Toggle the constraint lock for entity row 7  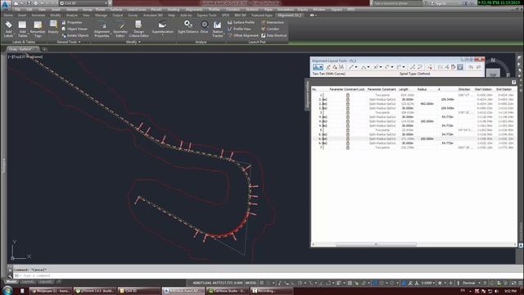click(x=347, y=147)
